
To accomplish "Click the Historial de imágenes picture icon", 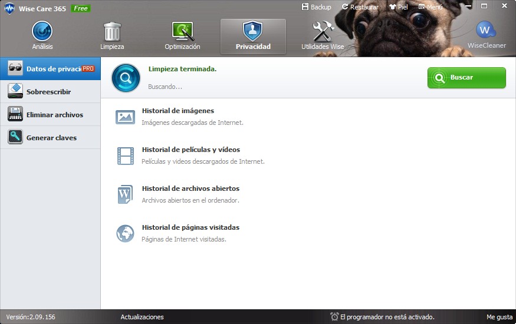I will (125, 117).
